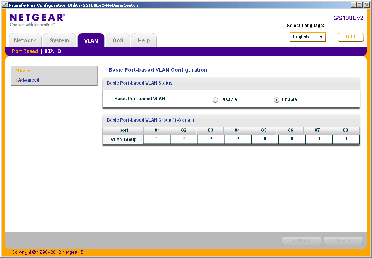Select the Enable radio button
Screen dimensions: 372x258
coord(277,100)
